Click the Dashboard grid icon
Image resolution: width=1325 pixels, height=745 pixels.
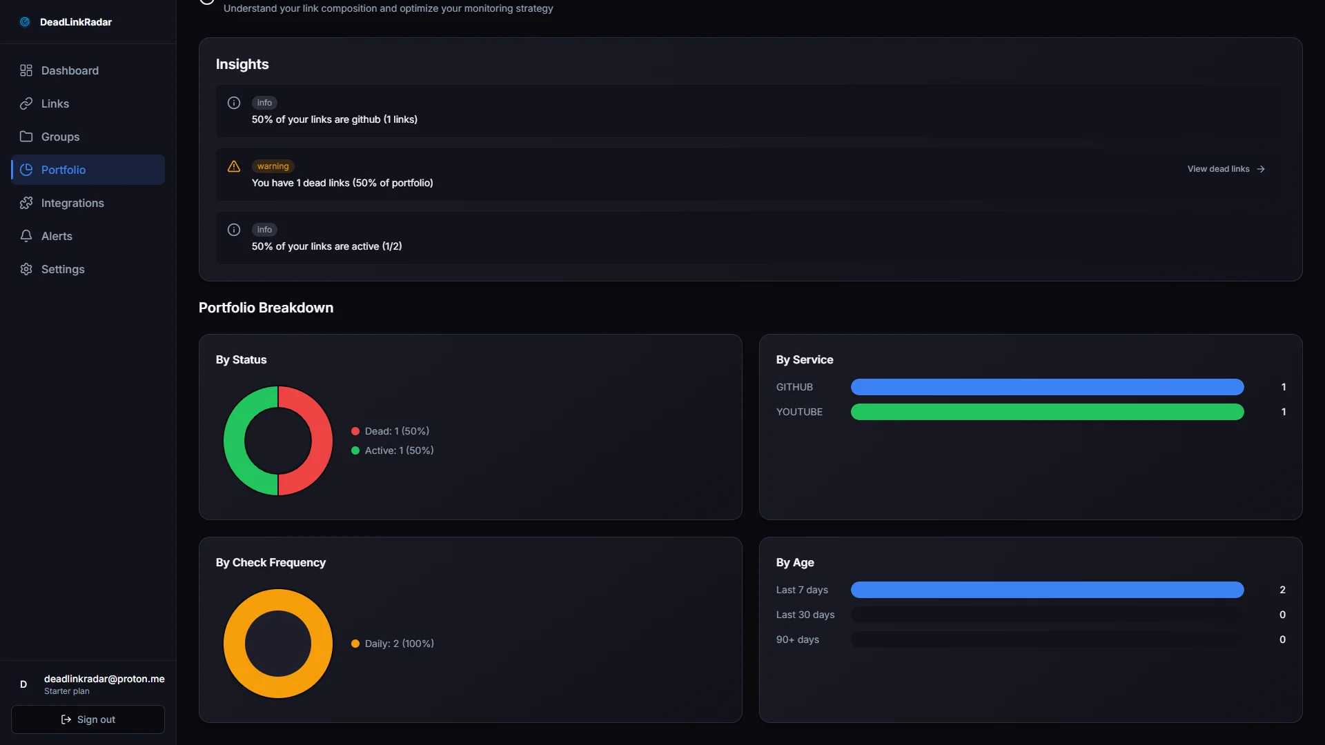[x=26, y=70]
